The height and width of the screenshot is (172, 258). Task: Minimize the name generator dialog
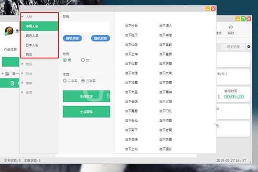pos(208,9)
